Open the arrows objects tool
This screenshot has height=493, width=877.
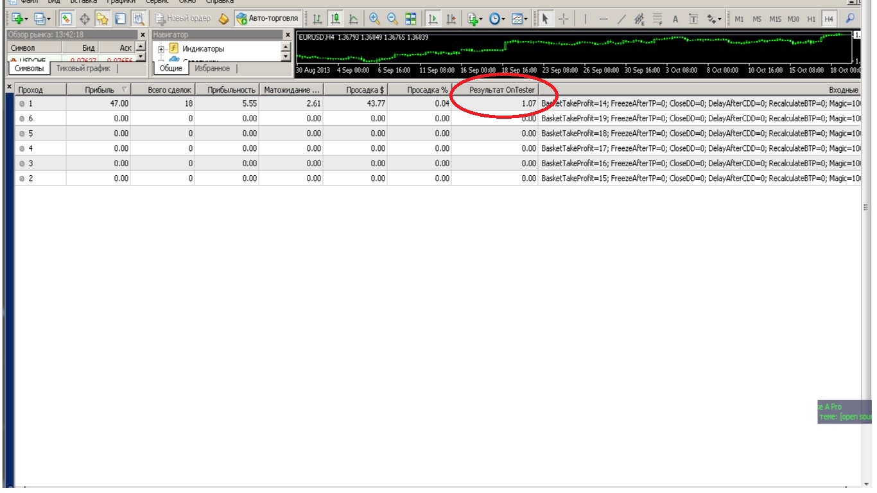click(711, 19)
